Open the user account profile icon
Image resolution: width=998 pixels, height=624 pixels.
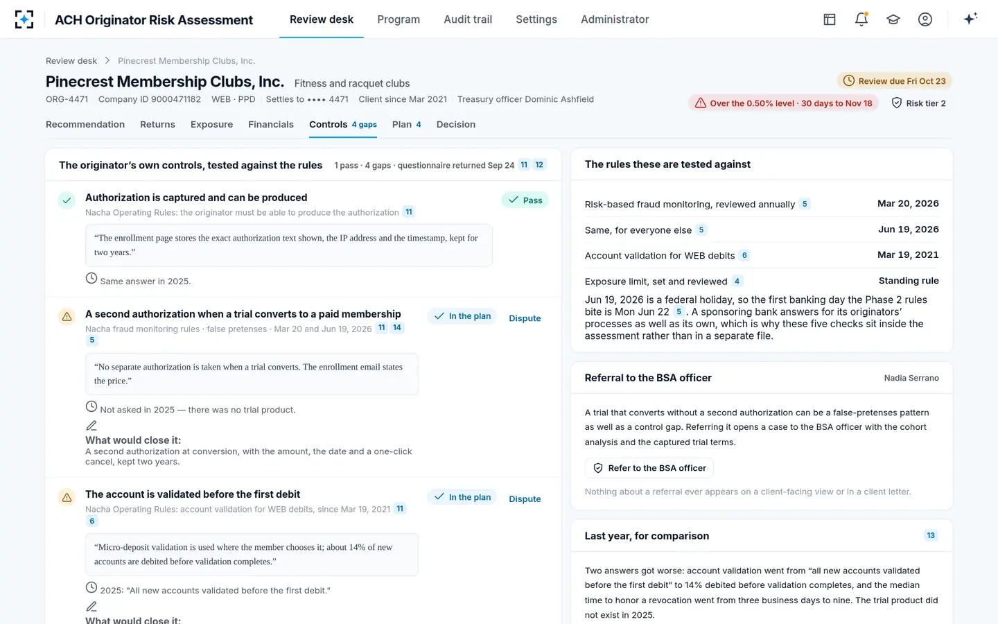925,19
